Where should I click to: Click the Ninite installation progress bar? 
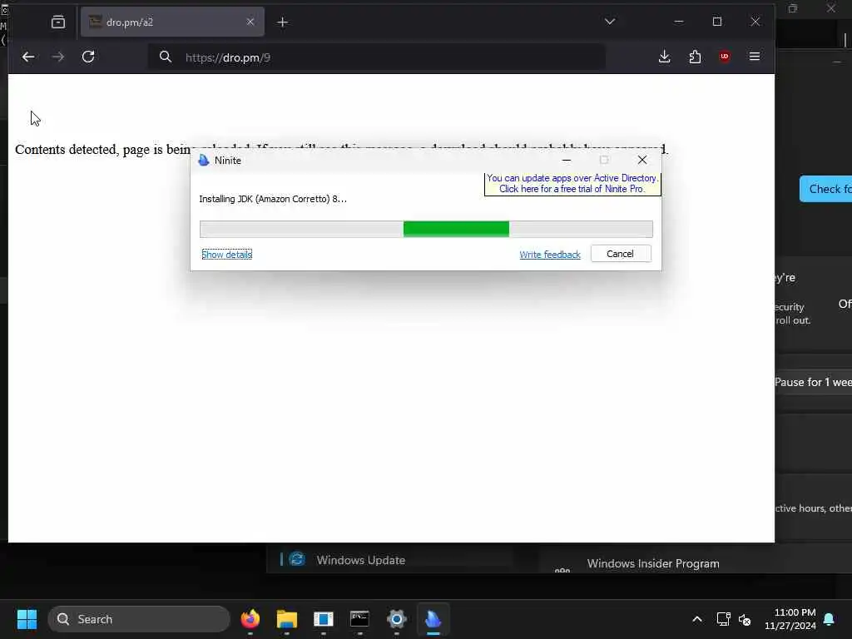coord(426,230)
